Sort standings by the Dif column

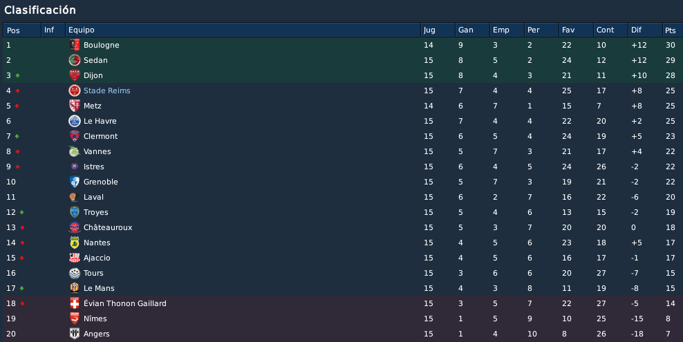645,30
